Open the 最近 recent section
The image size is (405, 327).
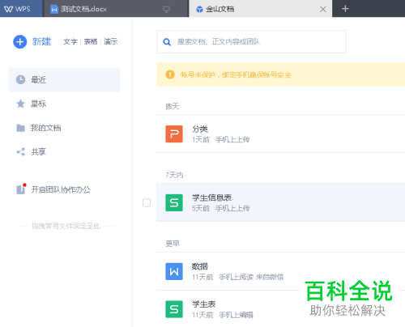64,79
